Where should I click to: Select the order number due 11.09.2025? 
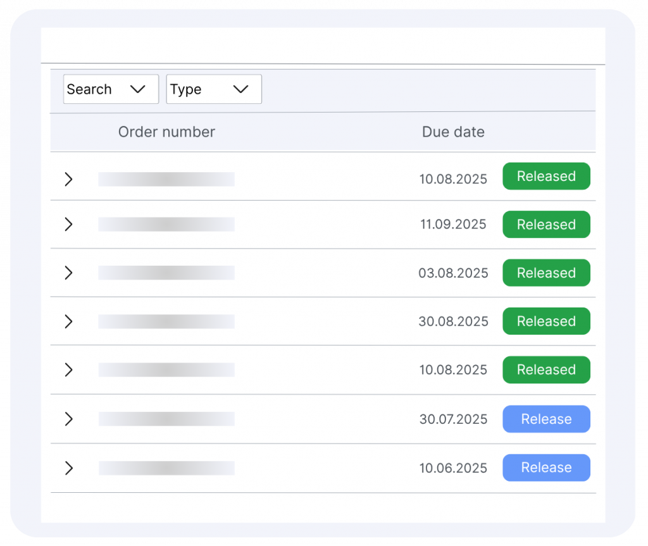[x=166, y=225]
